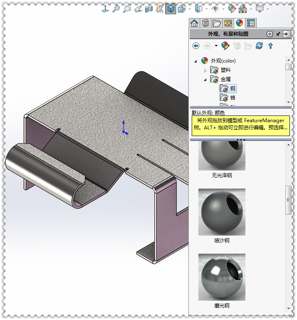Switch to Design Library books tab

[206, 23]
